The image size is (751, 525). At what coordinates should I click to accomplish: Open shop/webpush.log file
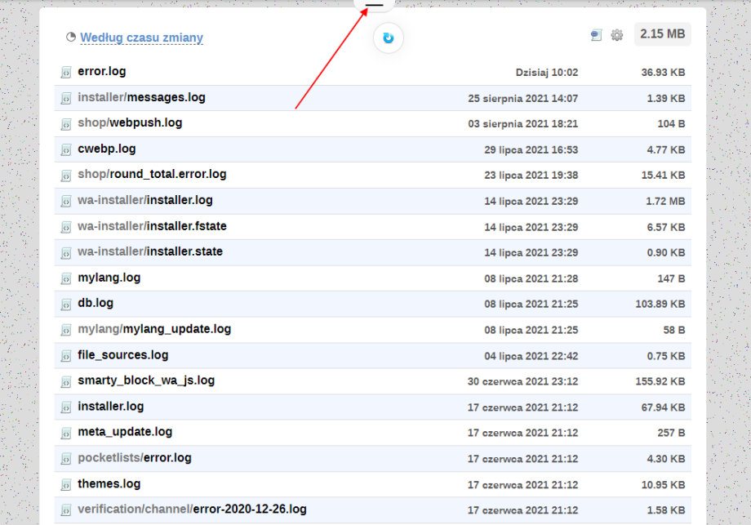[130, 123]
